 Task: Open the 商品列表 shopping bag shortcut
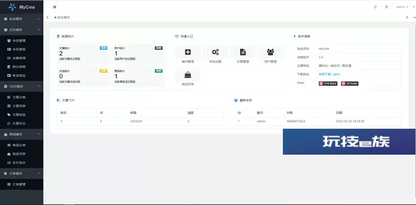point(188,78)
